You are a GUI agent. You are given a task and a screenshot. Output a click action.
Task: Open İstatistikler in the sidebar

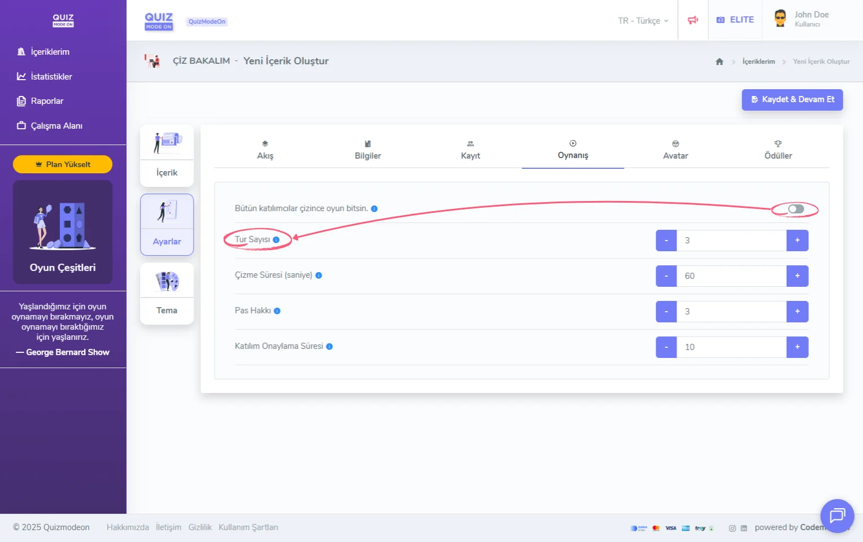tap(51, 77)
